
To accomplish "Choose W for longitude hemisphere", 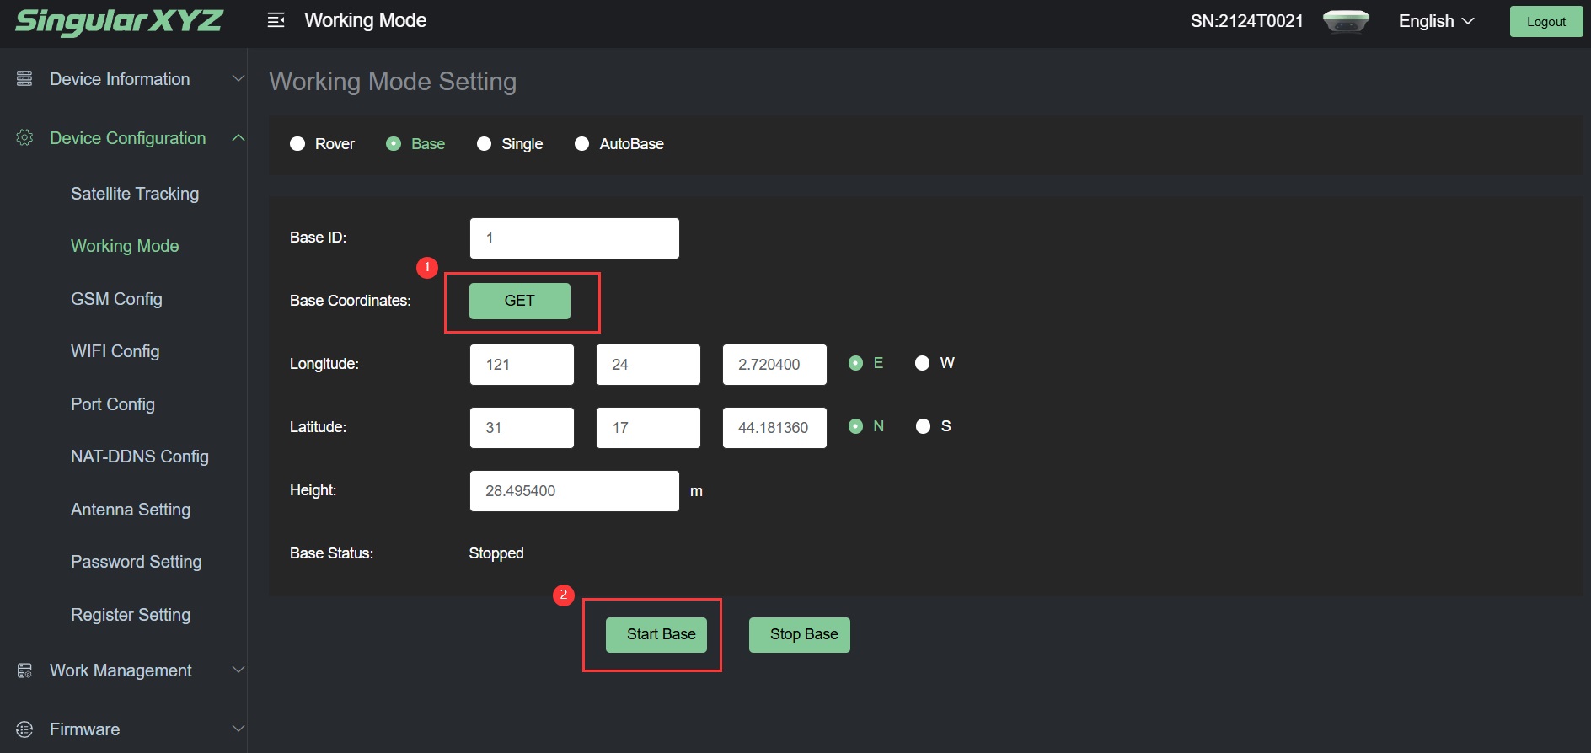I will point(923,363).
